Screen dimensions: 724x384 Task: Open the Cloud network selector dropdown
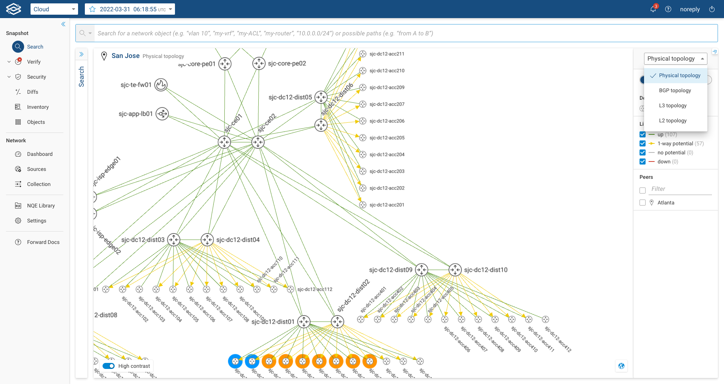coord(54,9)
